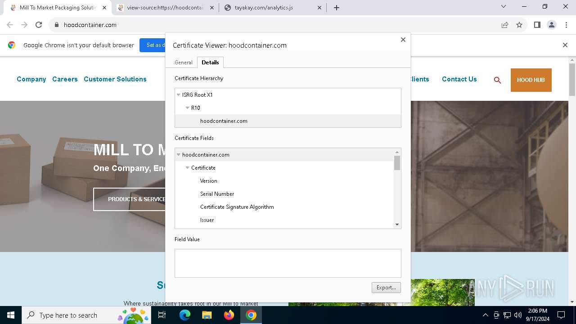Collapse the Certificate fields node
This screenshot has height=324, width=576.
click(188, 168)
